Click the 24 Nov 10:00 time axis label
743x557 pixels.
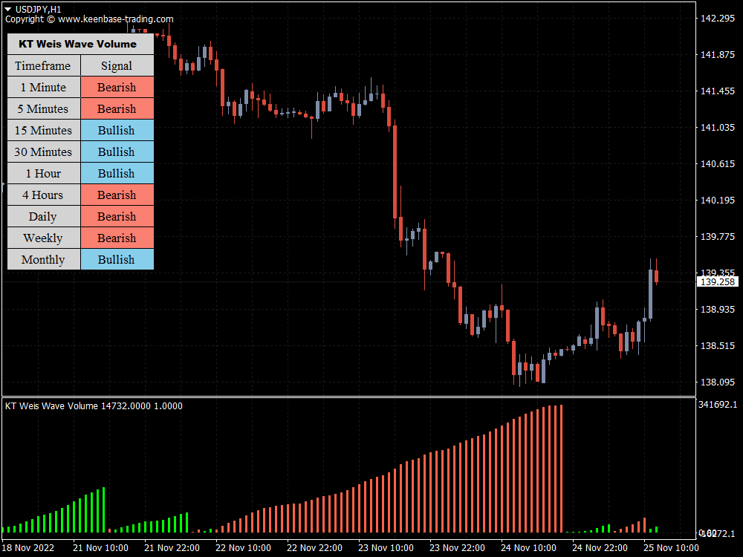coord(528,547)
